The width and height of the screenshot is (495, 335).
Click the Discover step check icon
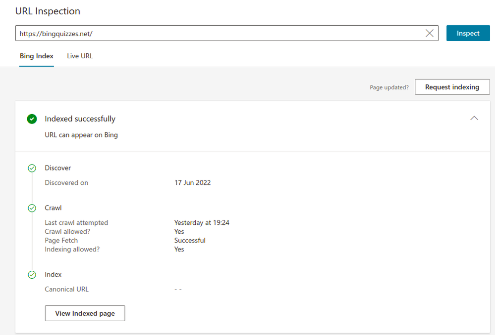(x=32, y=168)
